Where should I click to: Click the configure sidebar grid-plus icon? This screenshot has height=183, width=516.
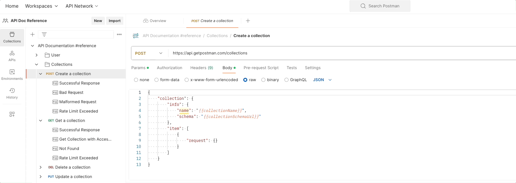tap(12, 114)
